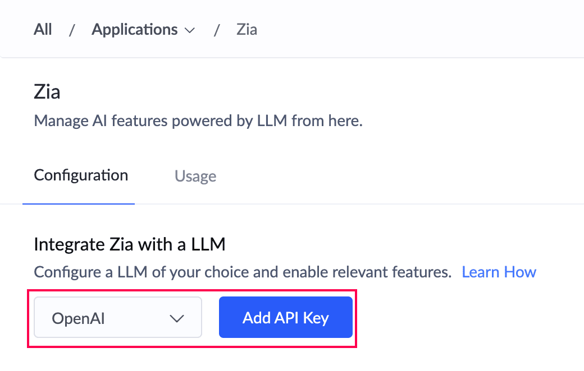Click the 'Configure a LLM of your choice' text
Viewport: 584px width, 371px height.
[x=140, y=272]
